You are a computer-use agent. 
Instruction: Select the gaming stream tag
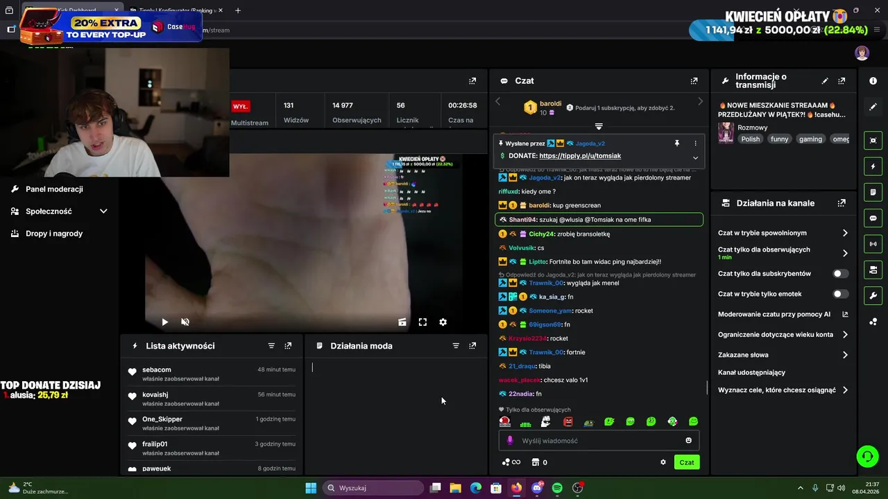pos(810,139)
